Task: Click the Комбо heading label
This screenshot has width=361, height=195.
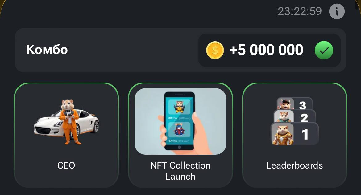Action: pos(47,49)
